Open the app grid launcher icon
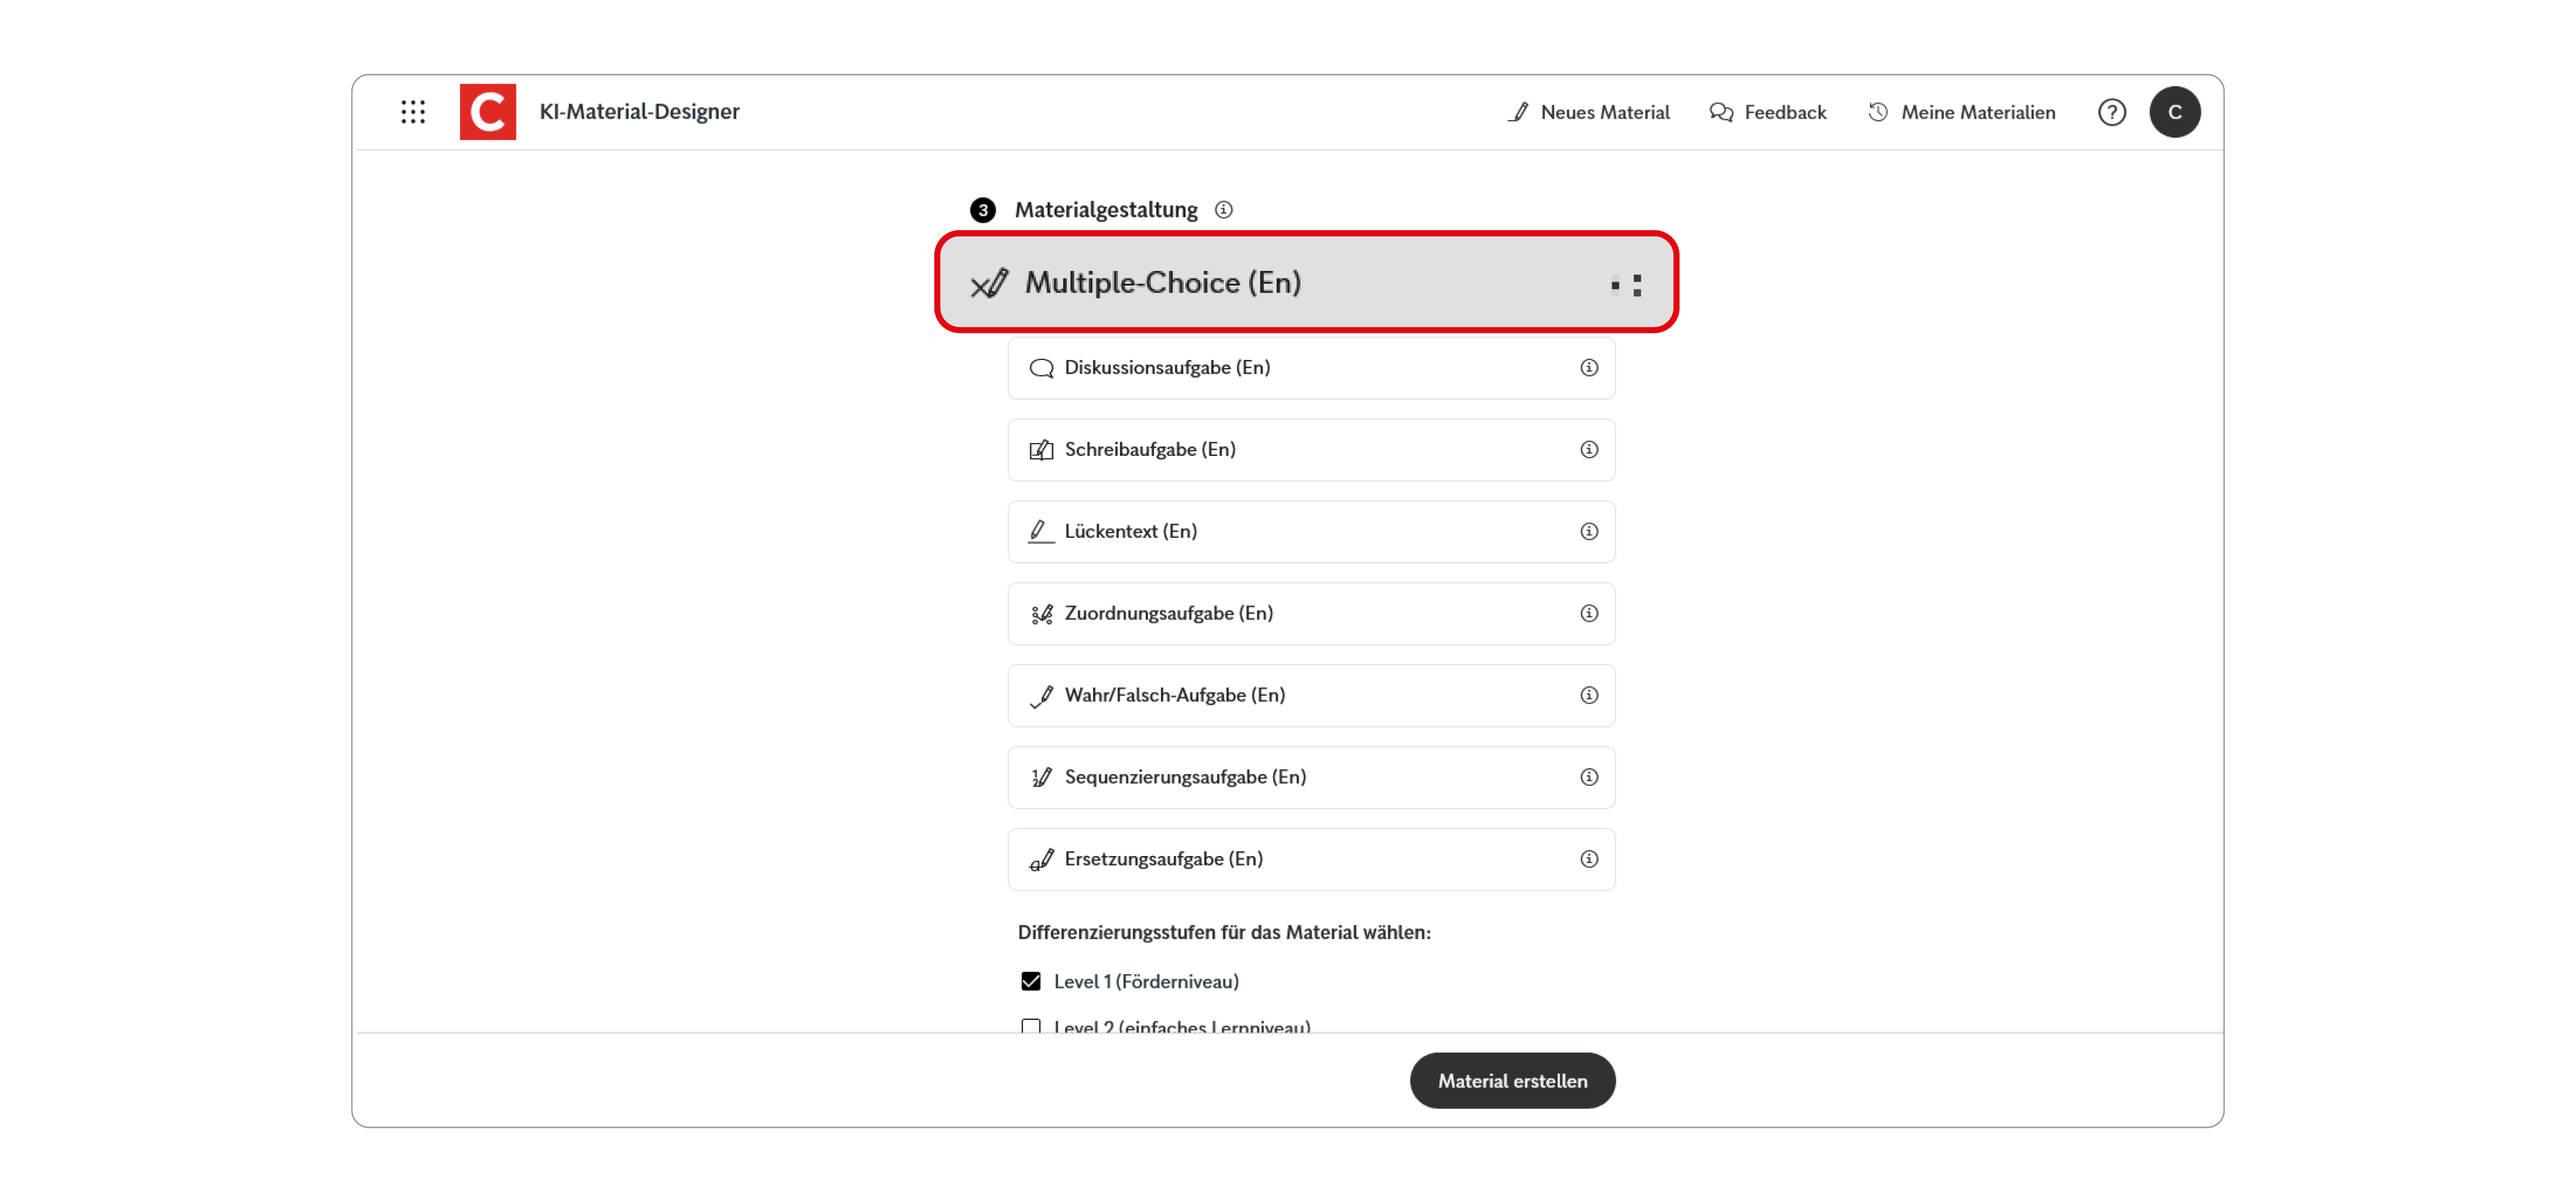 [x=413, y=111]
